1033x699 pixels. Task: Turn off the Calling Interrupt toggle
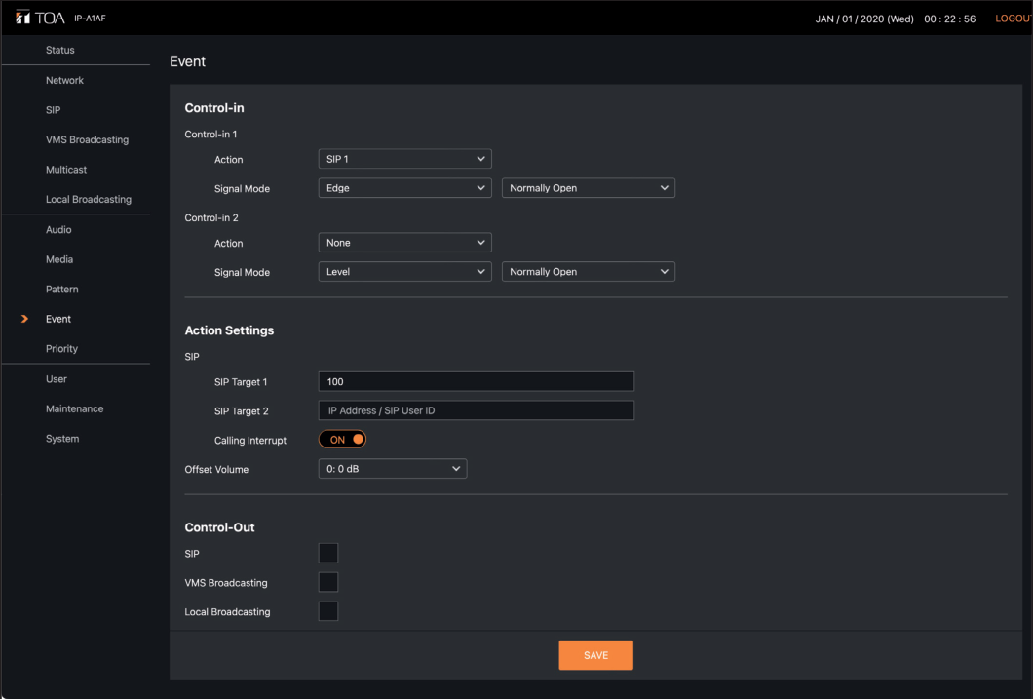(342, 440)
